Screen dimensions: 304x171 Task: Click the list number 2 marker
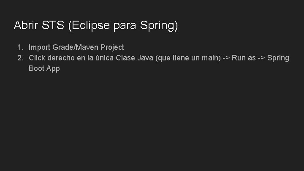point(21,58)
